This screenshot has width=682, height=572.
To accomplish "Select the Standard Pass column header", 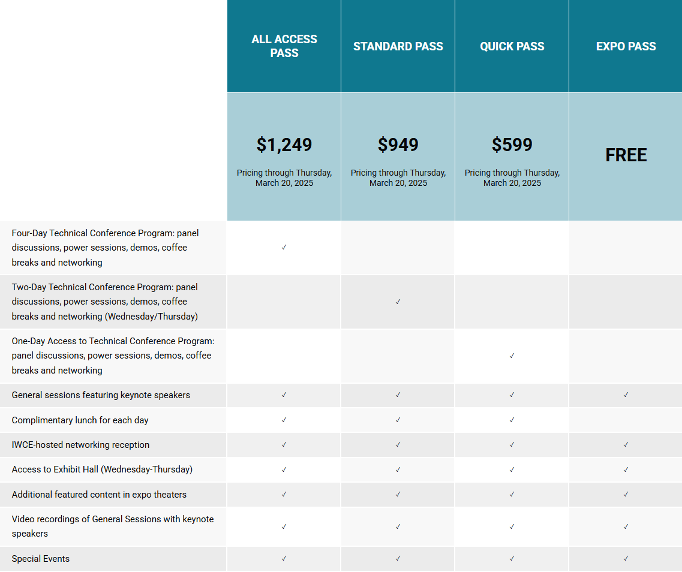I will tap(398, 46).
